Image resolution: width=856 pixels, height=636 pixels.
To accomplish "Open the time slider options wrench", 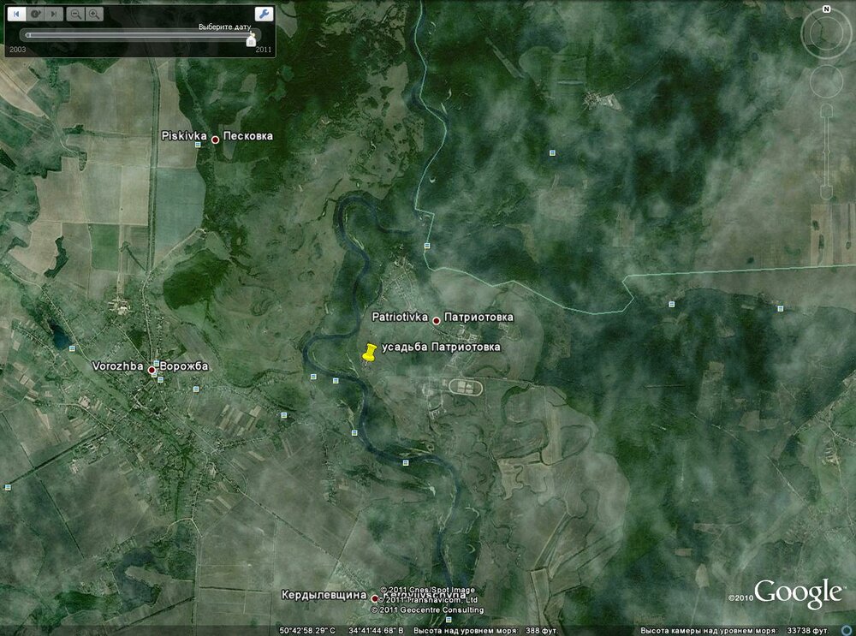I will click(264, 15).
